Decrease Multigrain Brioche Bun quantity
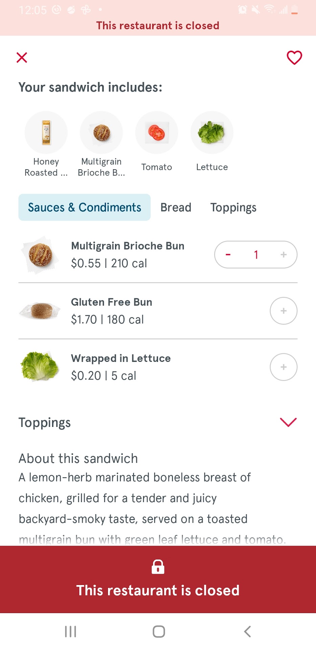 (x=228, y=255)
